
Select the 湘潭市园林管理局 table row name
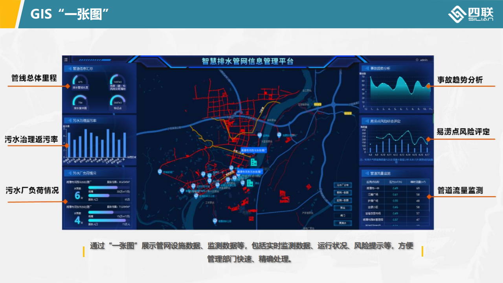pos(373,220)
